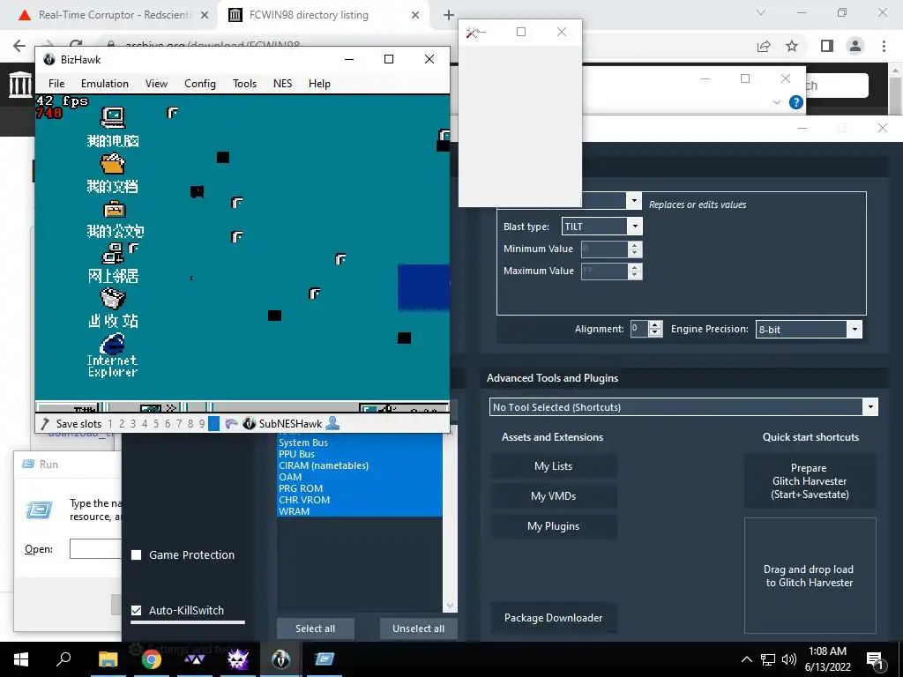Open a new Chrome tab
903x677 pixels.
pos(449,15)
